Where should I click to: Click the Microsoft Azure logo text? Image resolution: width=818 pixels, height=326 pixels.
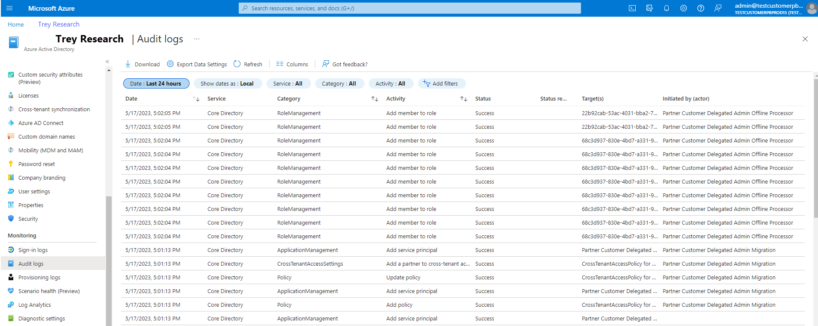51,8
